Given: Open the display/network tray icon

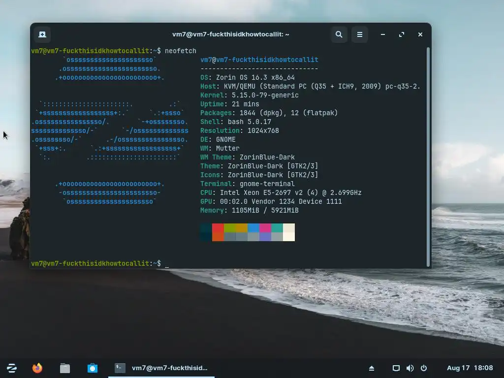Looking at the screenshot, I should click(396, 368).
